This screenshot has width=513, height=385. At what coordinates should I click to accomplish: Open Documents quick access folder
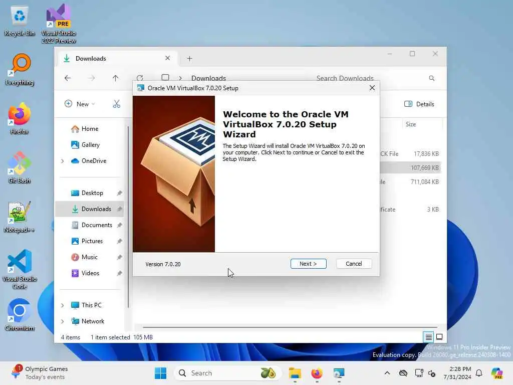tap(92, 225)
